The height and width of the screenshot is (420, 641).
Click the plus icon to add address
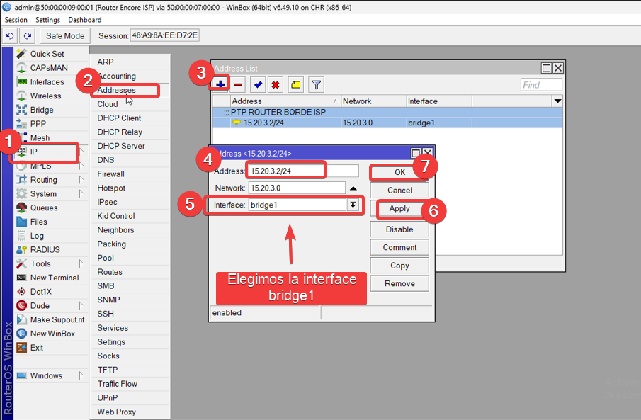click(220, 84)
